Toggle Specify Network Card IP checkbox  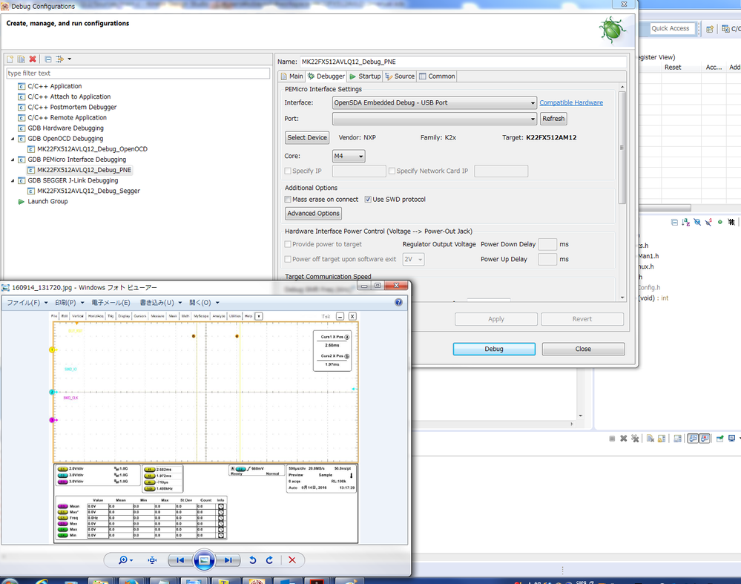click(392, 171)
